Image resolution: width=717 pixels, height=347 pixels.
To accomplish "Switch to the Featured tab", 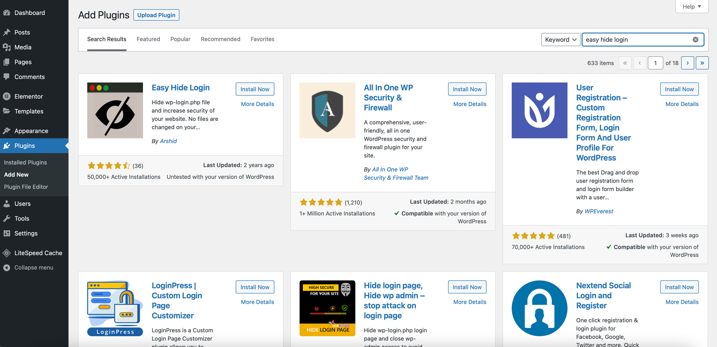I will pos(148,39).
